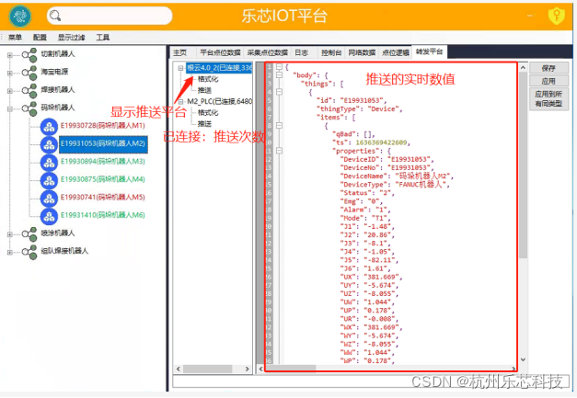Image resolution: width=577 pixels, height=398 pixels.
Task: Expand the 切割机器人 tree node
Action: coord(10,55)
